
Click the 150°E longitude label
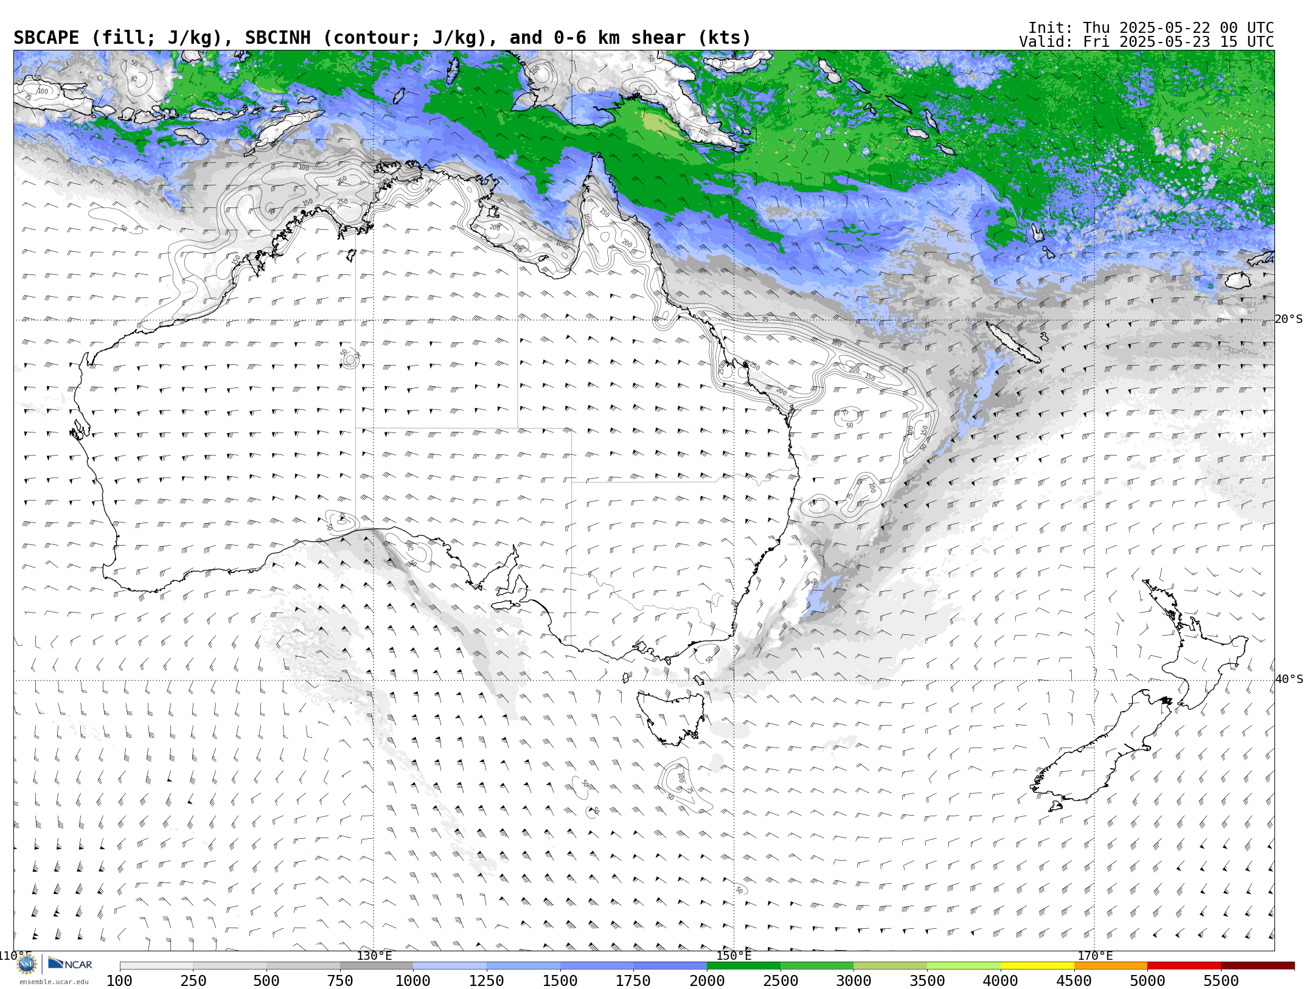(x=734, y=956)
